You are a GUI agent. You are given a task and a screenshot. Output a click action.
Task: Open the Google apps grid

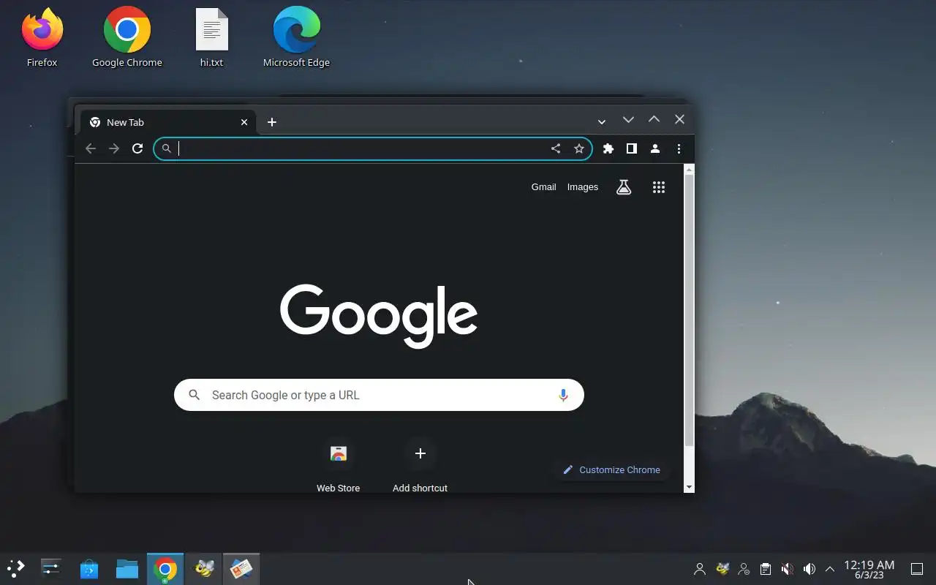coord(659,187)
